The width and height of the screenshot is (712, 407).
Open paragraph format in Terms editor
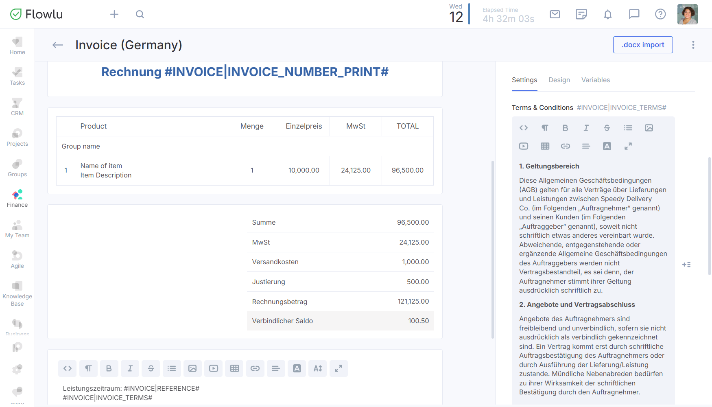(545, 128)
